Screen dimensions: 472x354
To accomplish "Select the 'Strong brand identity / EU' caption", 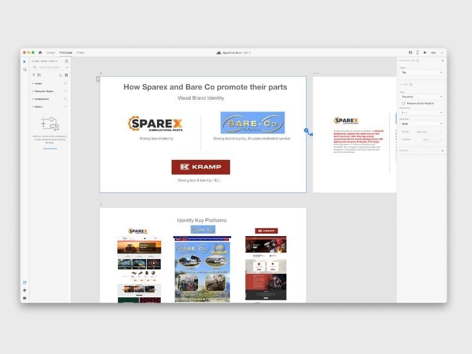I will tap(199, 181).
